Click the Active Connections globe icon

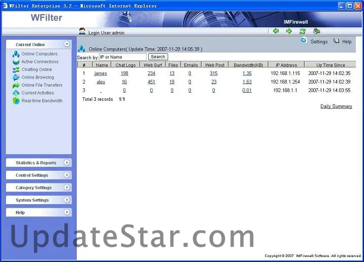coord(16,62)
